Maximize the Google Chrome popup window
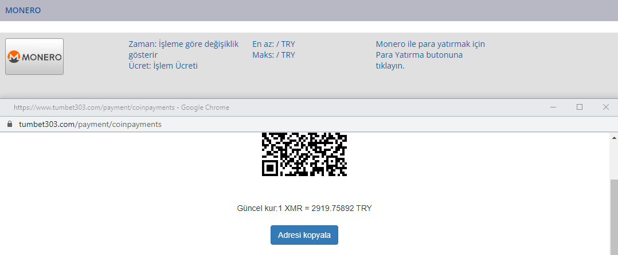618x255 pixels. (580, 107)
